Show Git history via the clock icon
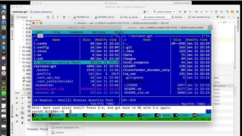 [x=216, y=12]
